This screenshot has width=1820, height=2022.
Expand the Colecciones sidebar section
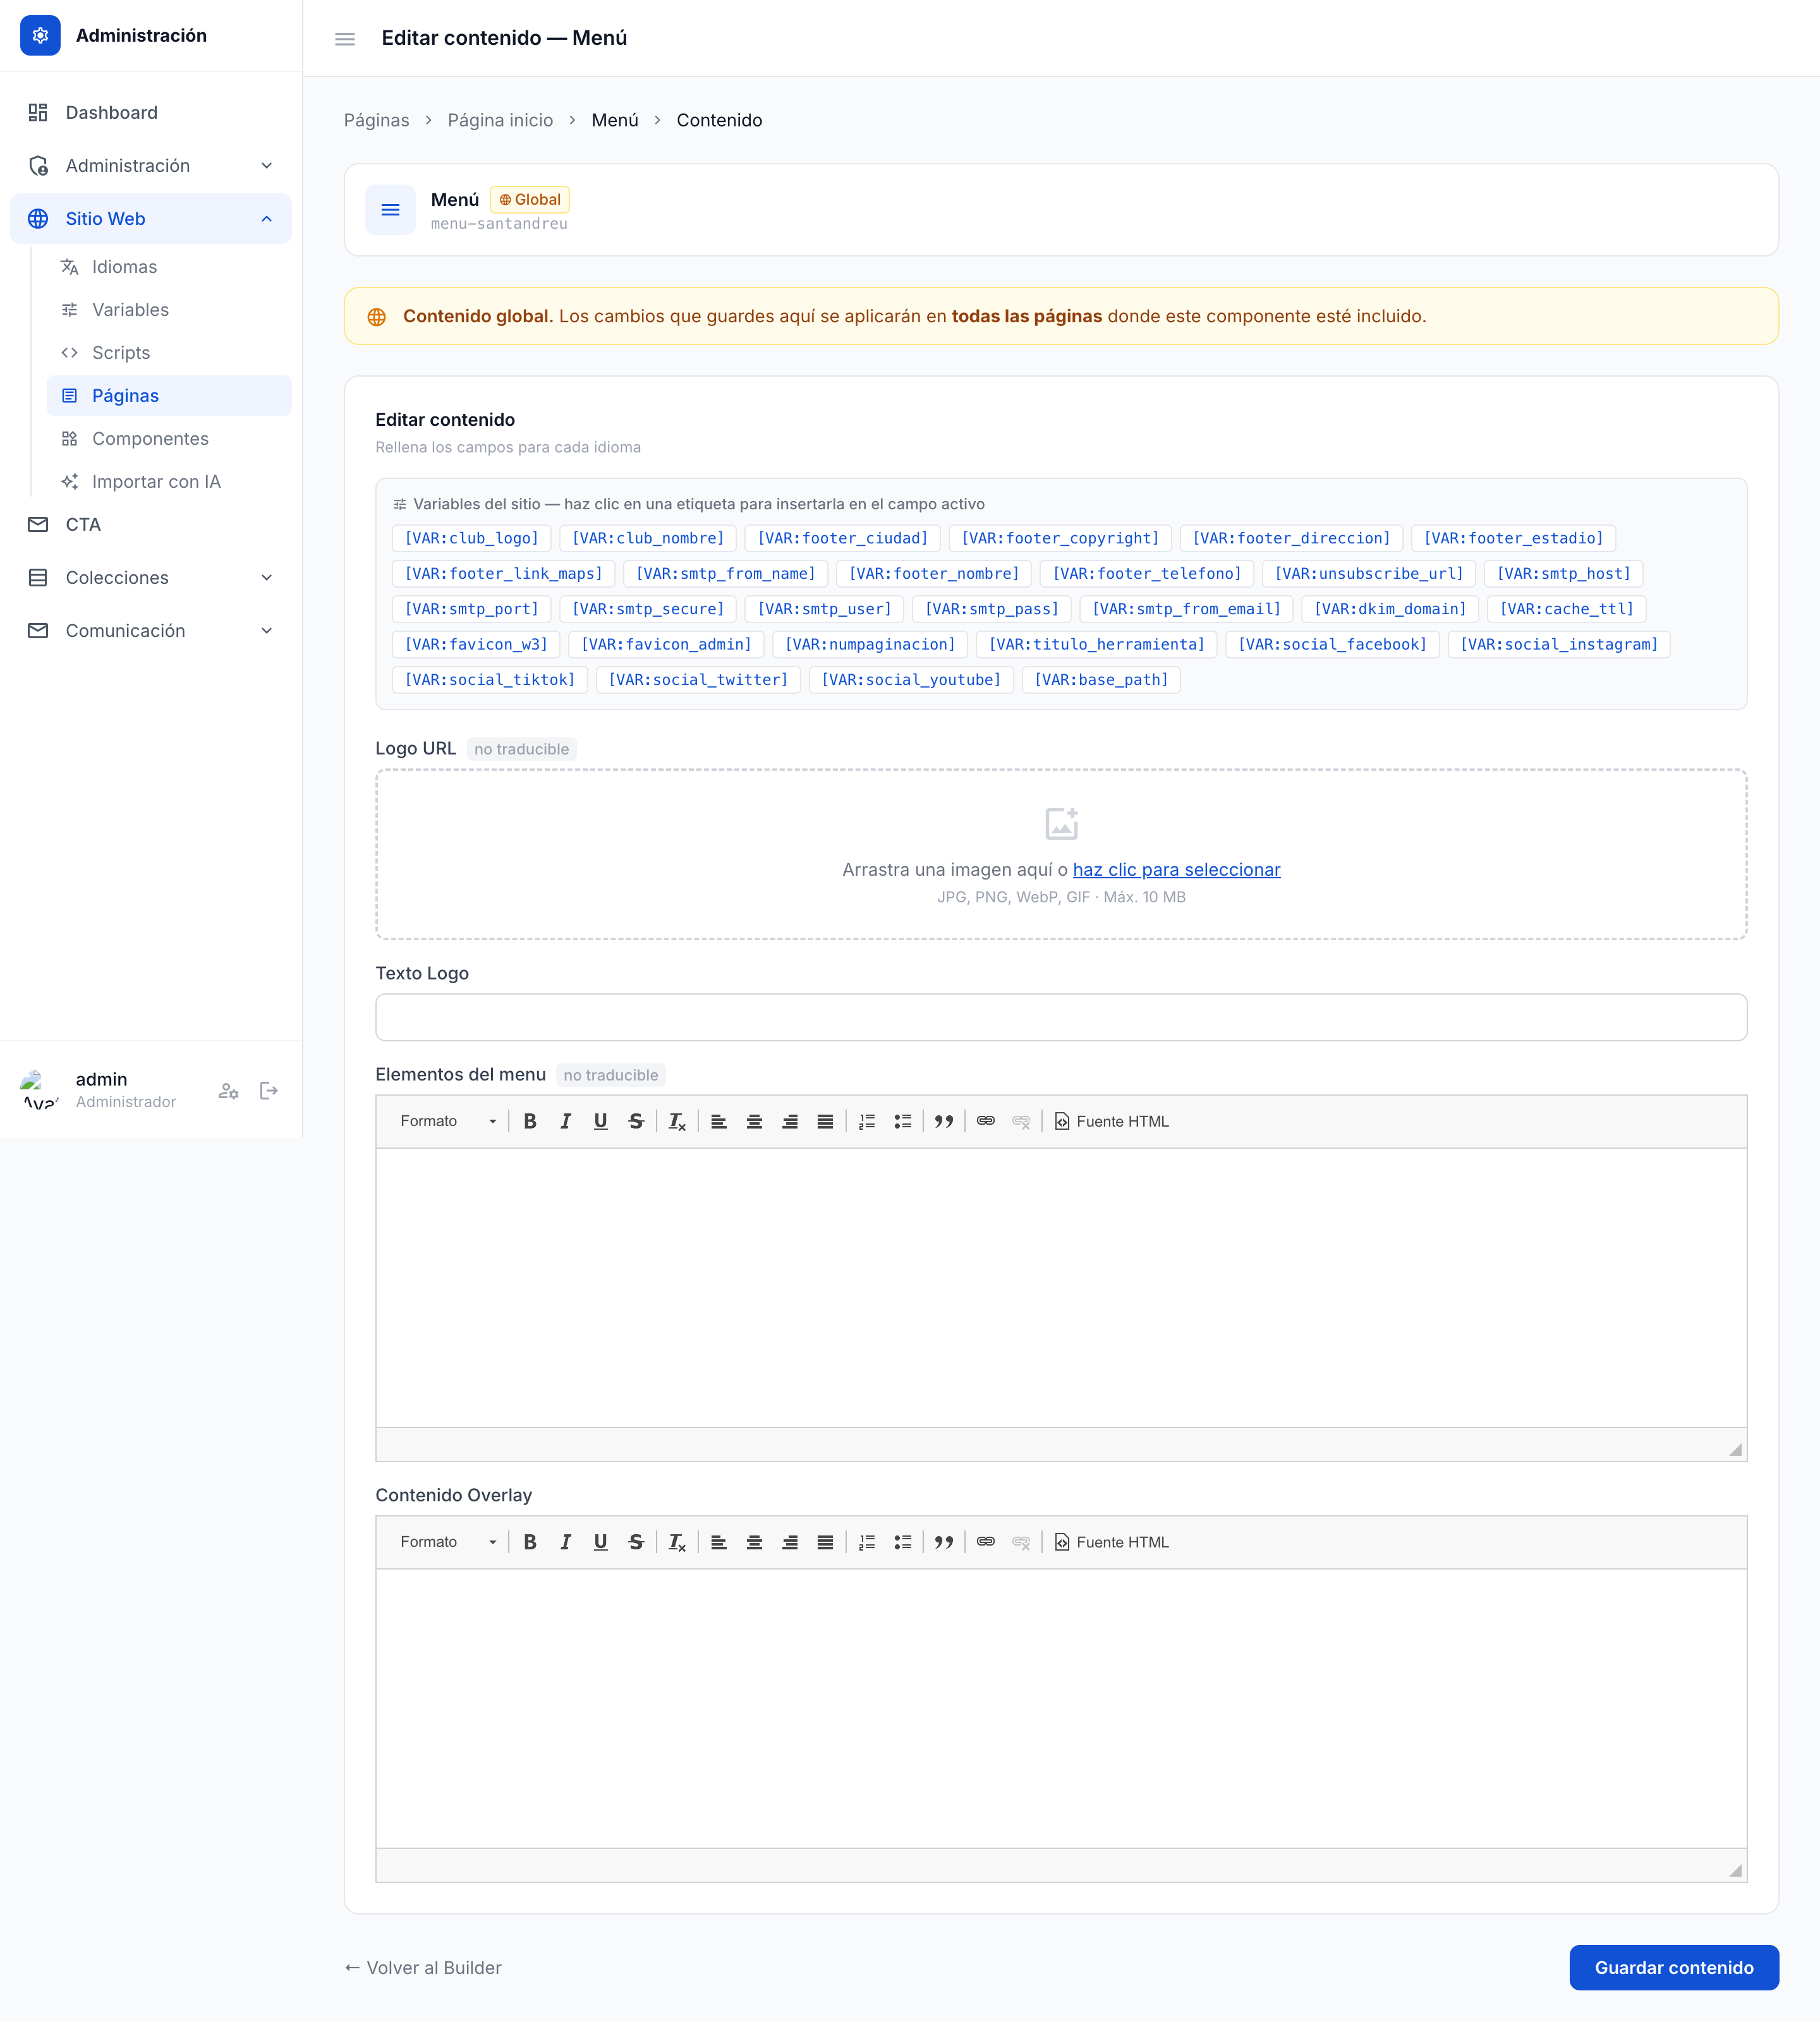coord(151,577)
